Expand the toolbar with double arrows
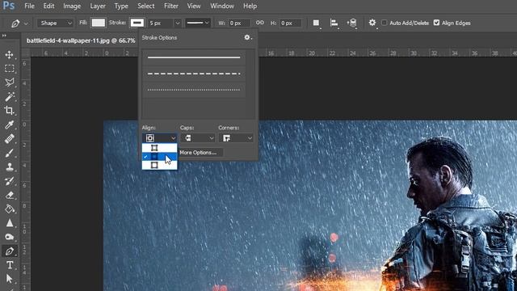The width and height of the screenshot is (517, 291). (x=4, y=36)
